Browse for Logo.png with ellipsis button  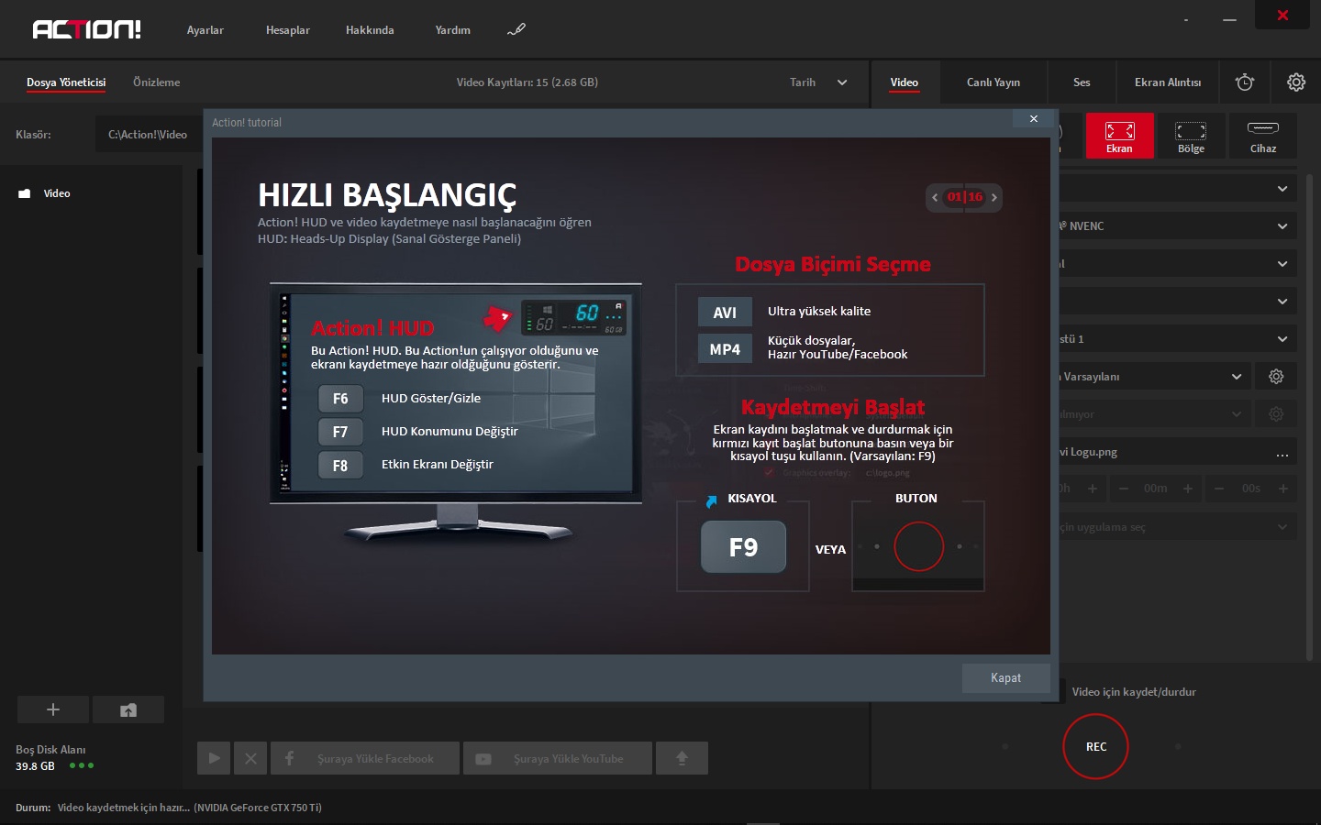[1282, 453]
